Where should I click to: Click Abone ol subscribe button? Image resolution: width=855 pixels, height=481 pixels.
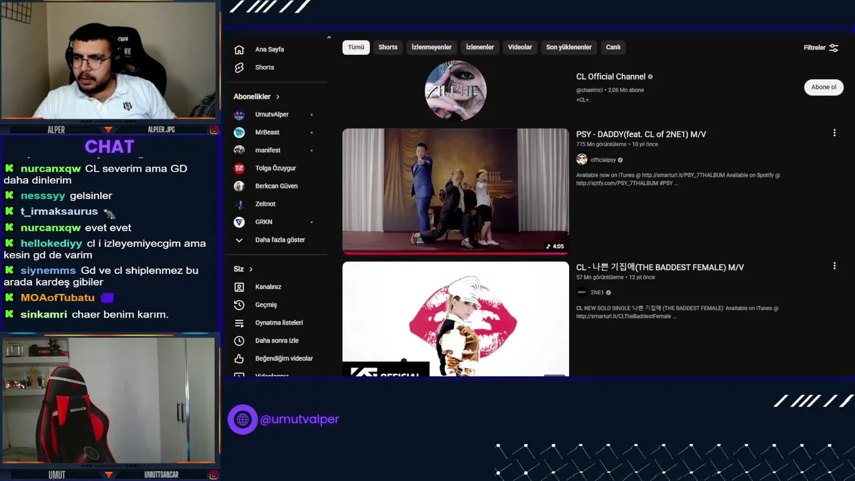tap(824, 87)
